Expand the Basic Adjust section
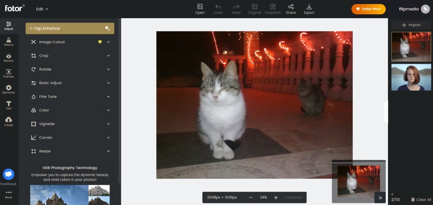The width and height of the screenshot is (433, 205). (x=70, y=83)
